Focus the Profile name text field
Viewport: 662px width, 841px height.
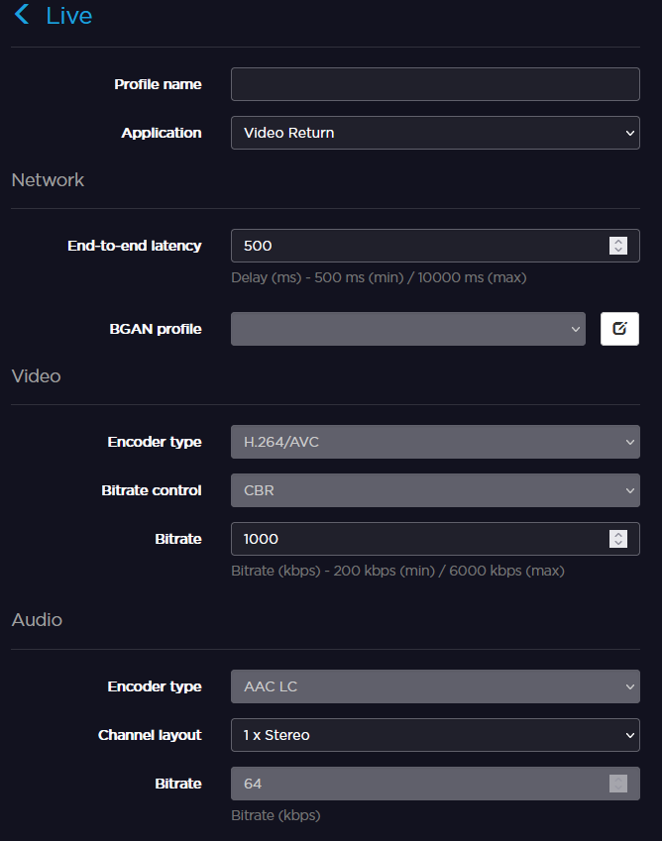(x=434, y=84)
